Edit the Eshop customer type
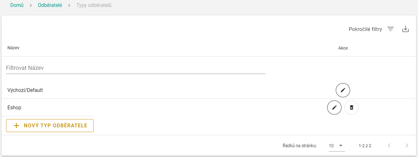This screenshot has width=418, height=157. [x=334, y=107]
